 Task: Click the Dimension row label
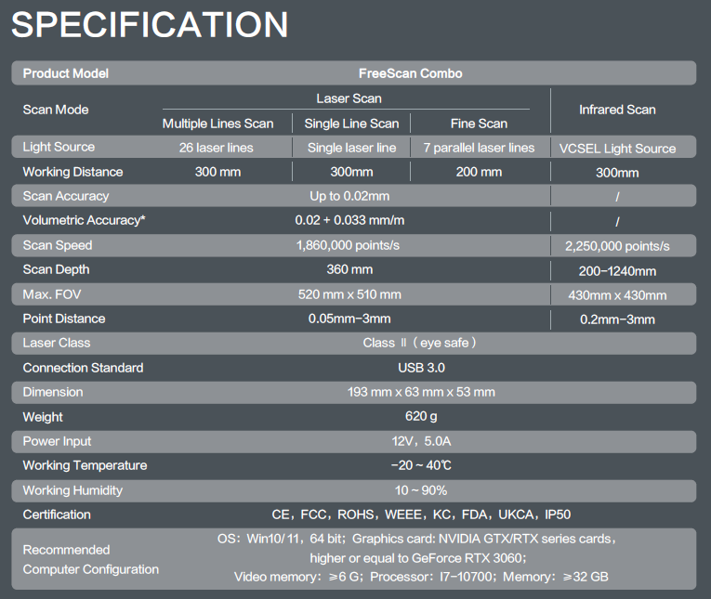tap(53, 392)
